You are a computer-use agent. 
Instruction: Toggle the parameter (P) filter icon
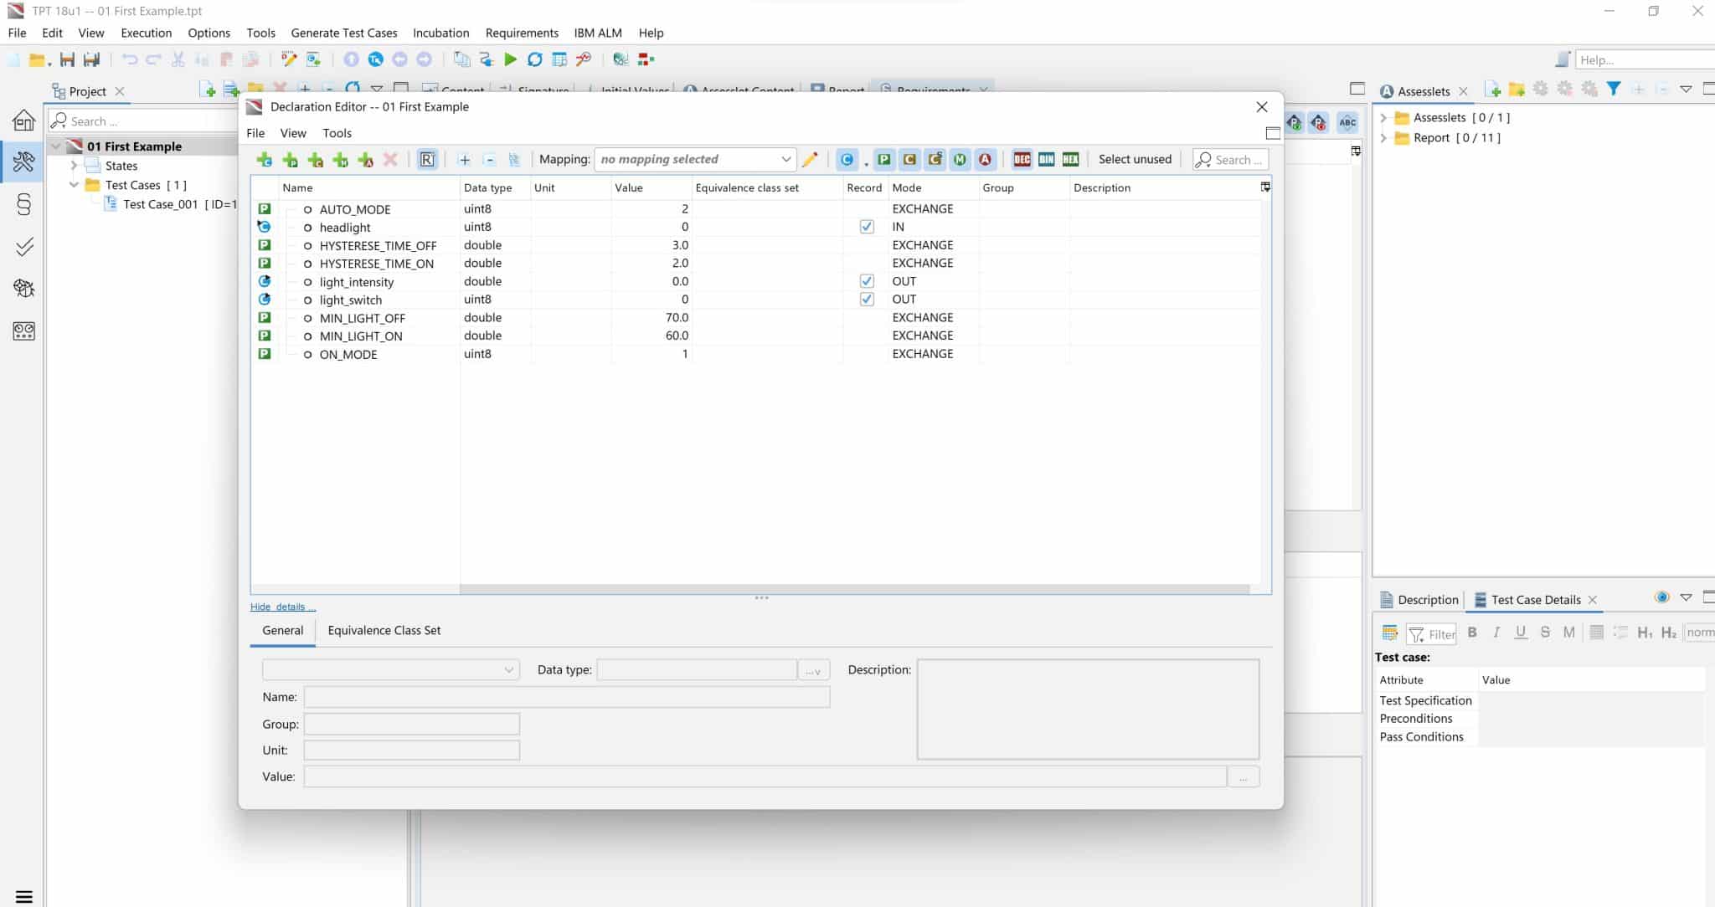[884, 159]
